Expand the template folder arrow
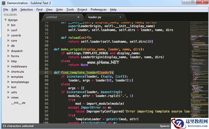The image size is (209, 129). tap(9, 77)
